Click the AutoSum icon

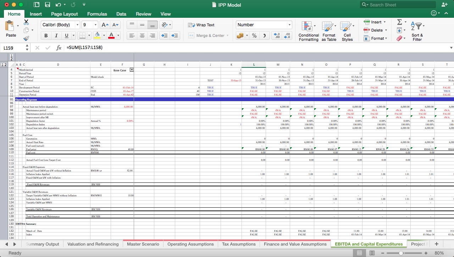(x=400, y=22)
